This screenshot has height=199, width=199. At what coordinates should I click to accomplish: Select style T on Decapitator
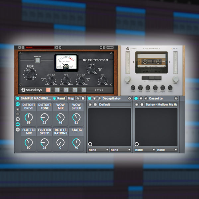pos(75,90)
